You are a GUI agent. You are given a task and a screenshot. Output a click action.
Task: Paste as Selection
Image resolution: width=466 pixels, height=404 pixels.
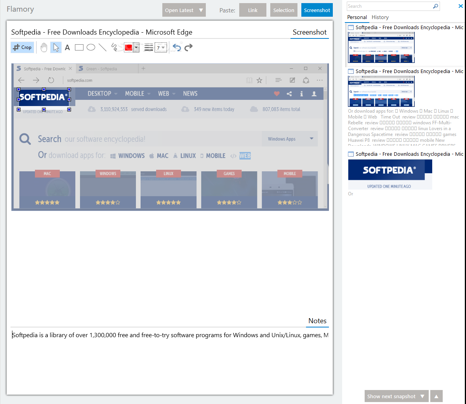[x=284, y=10]
